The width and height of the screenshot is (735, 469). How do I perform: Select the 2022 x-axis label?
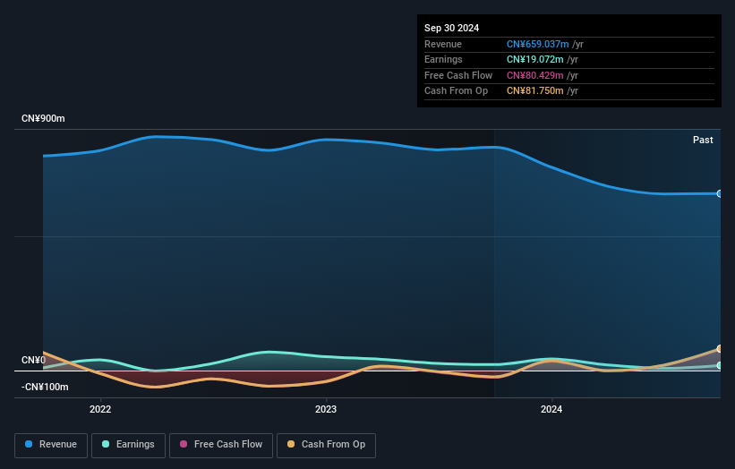[x=100, y=409]
